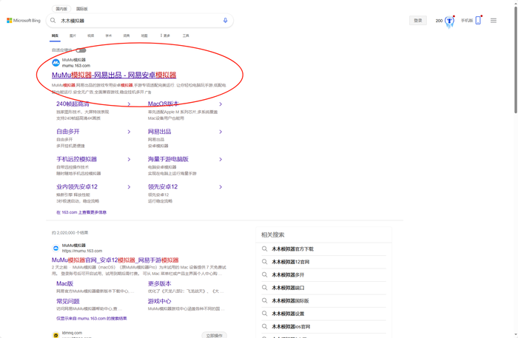This screenshot has height=338, width=518.
Task: Click the ldmnq.com result favicon
Action: tap(55, 335)
